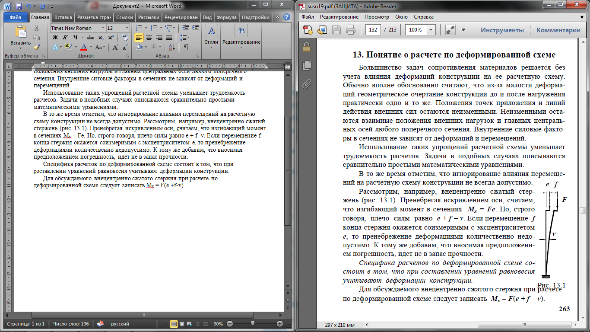Undo last action in Word toolbar
Image resolution: width=590 pixels, height=332 pixels.
28,7
